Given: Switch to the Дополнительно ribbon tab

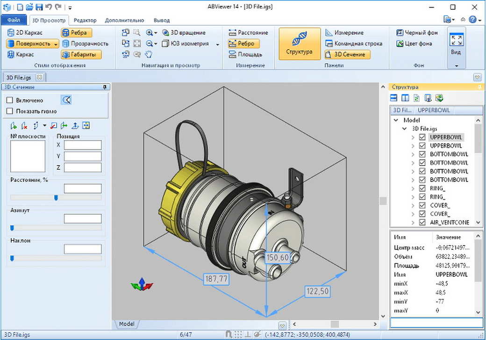Looking at the screenshot, I should click(x=124, y=21).
